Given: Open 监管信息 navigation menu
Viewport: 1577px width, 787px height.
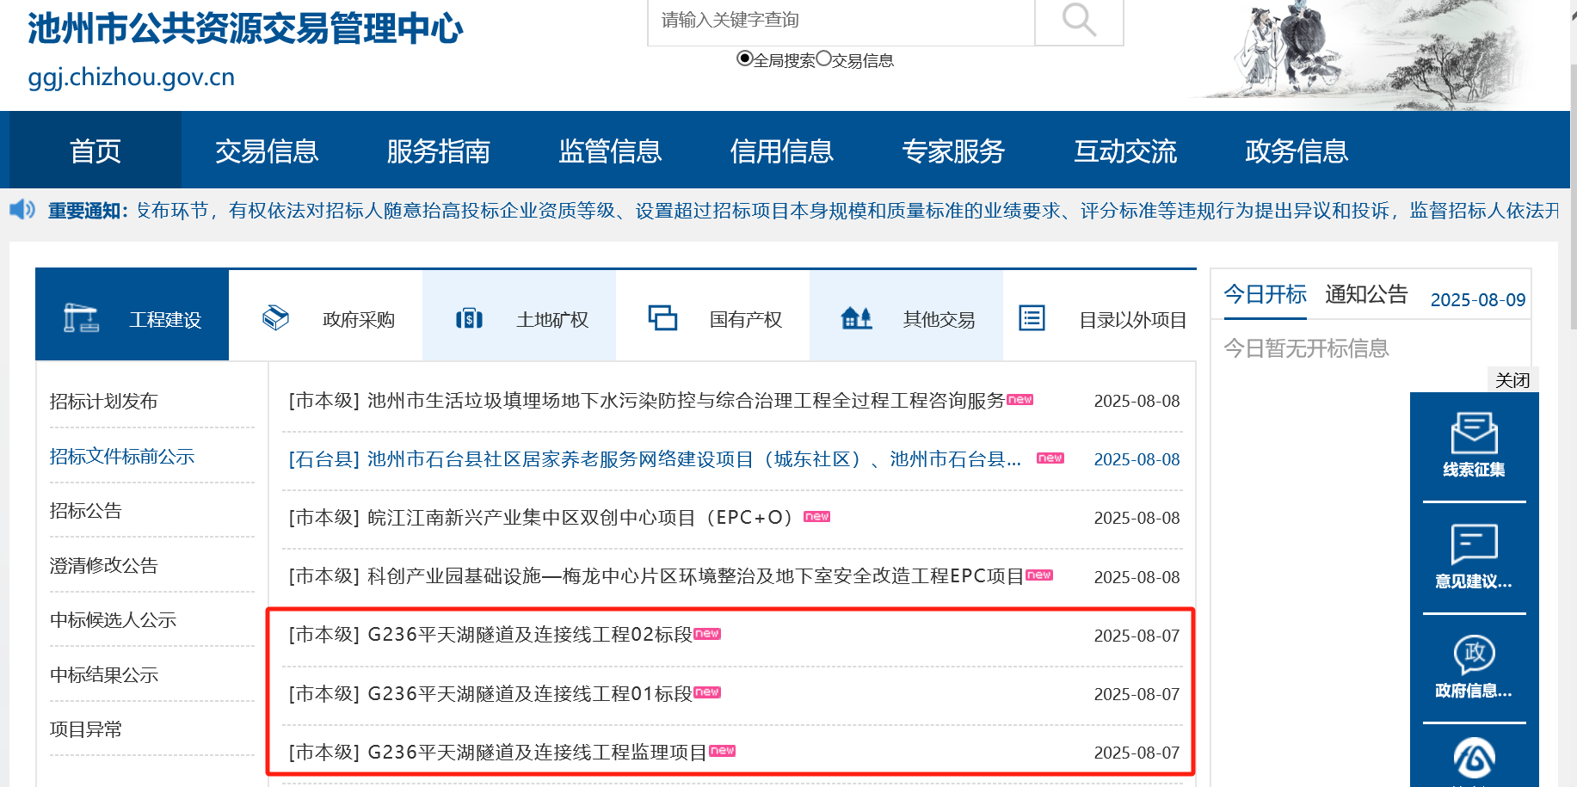Looking at the screenshot, I should click(x=610, y=151).
